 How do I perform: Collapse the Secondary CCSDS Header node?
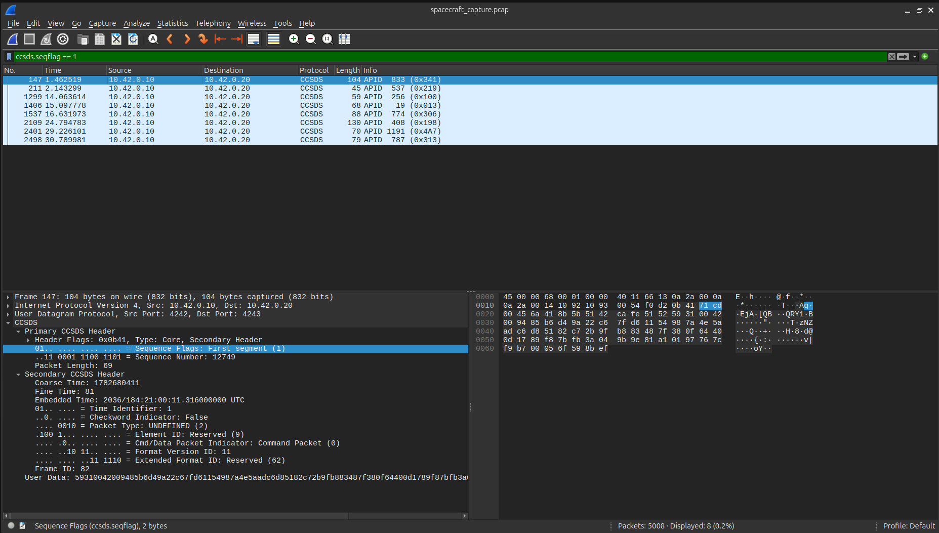point(18,375)
